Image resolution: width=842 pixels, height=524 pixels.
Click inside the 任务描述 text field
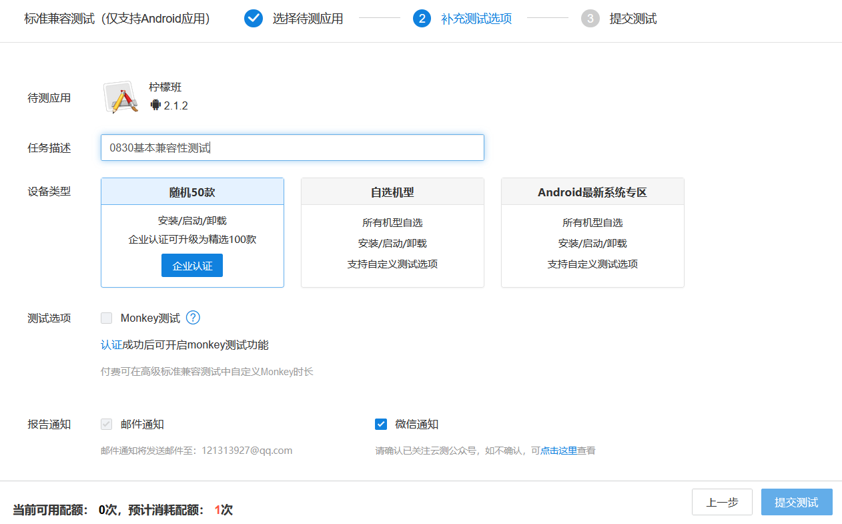pyautogui.click(x=292, y=148)
